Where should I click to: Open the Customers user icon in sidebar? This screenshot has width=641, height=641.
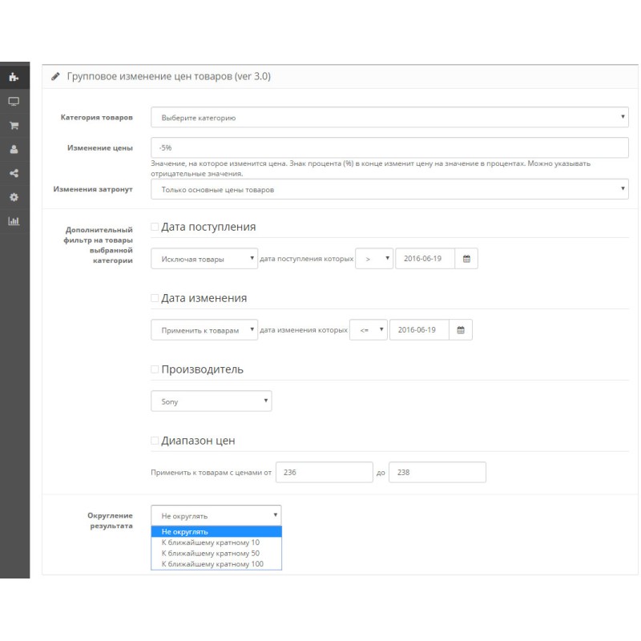[x=14, y=149]
